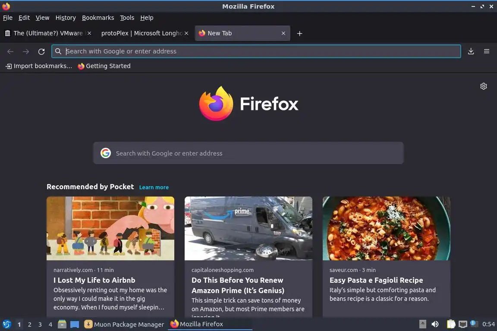Open the File menu
The height and width of the screenshot is (331, 497).
8,18
